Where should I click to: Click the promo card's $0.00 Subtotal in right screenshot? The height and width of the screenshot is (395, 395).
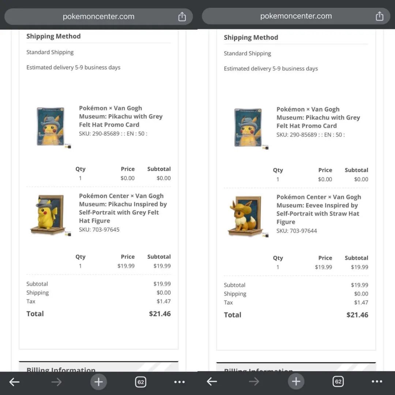pos(361,179)
